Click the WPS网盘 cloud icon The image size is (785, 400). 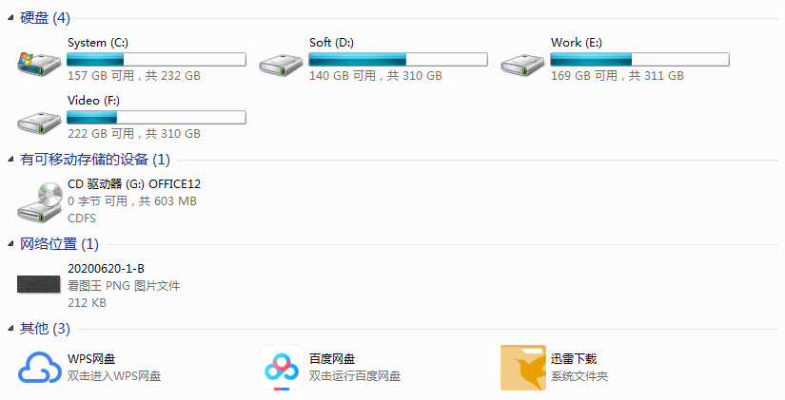[x=40, y=368]
